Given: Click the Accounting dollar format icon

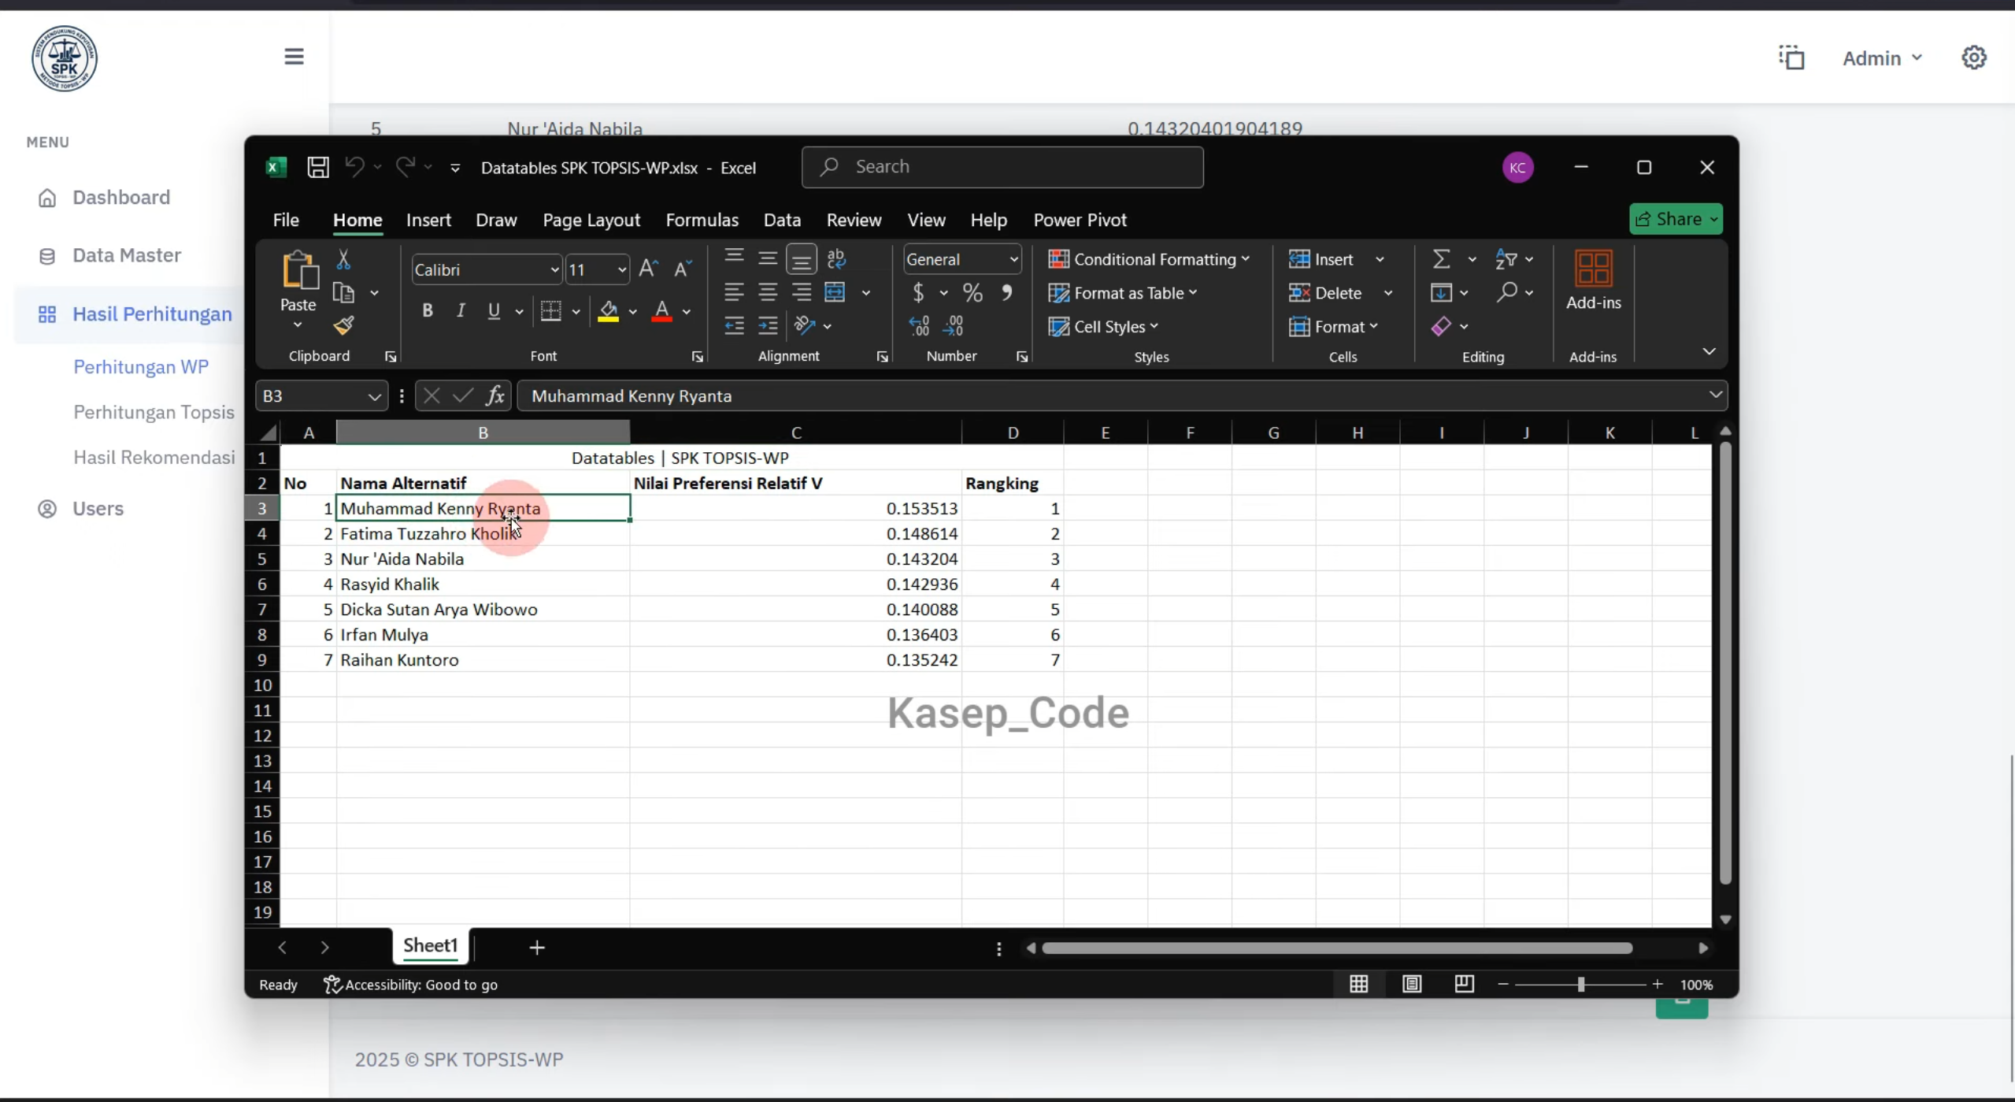Looking at the screenshot, I should [918, 293].
